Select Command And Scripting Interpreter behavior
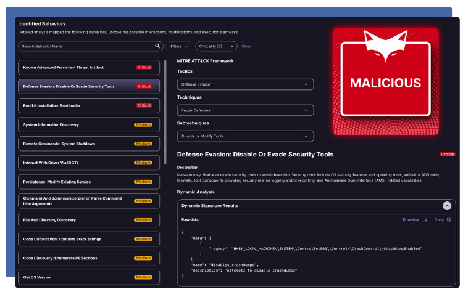Viewport: 463px width, 308px height. (x=88, y=201)
